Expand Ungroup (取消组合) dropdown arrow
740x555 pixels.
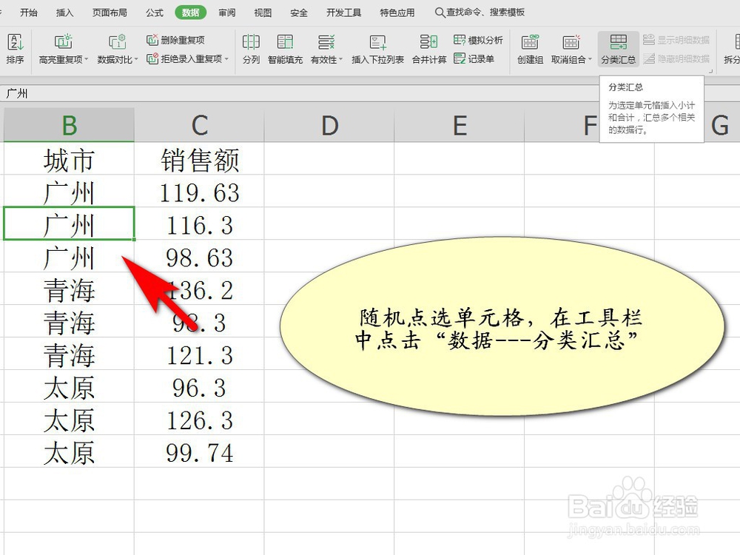(590, 59)
